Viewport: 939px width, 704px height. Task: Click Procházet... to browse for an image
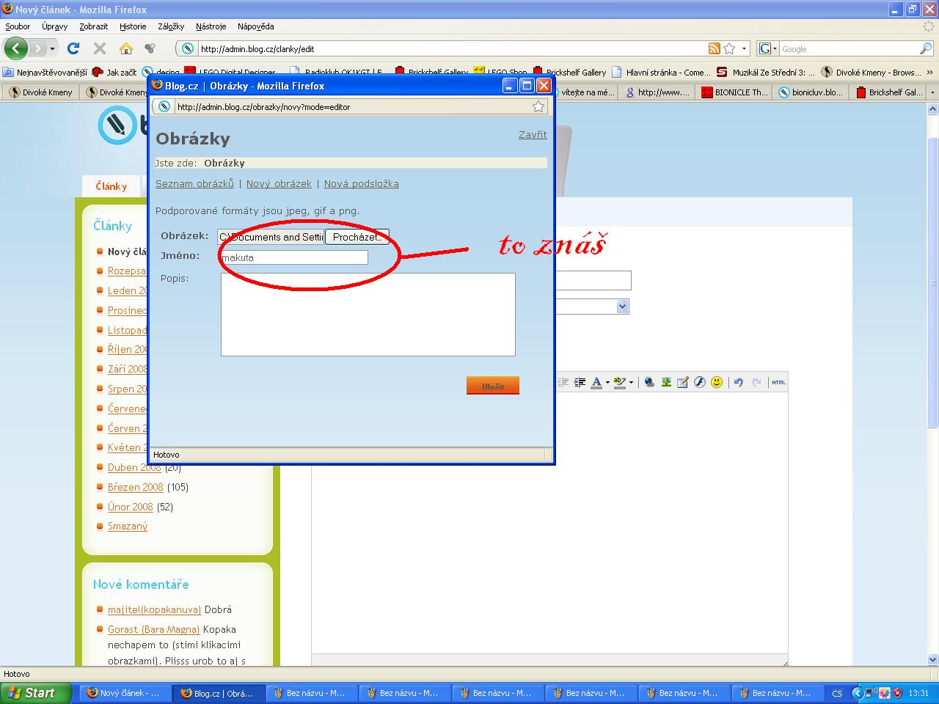click(357, 237)
